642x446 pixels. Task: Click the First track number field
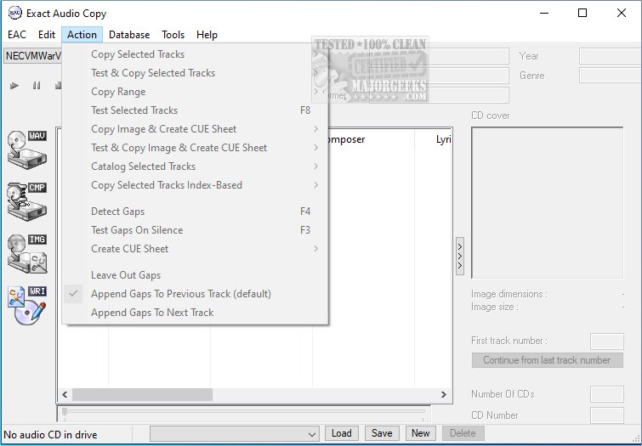click(x=607, y=342)
